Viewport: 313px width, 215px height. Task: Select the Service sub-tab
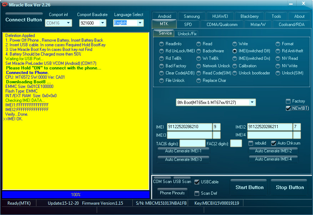[x=164, y=33]
